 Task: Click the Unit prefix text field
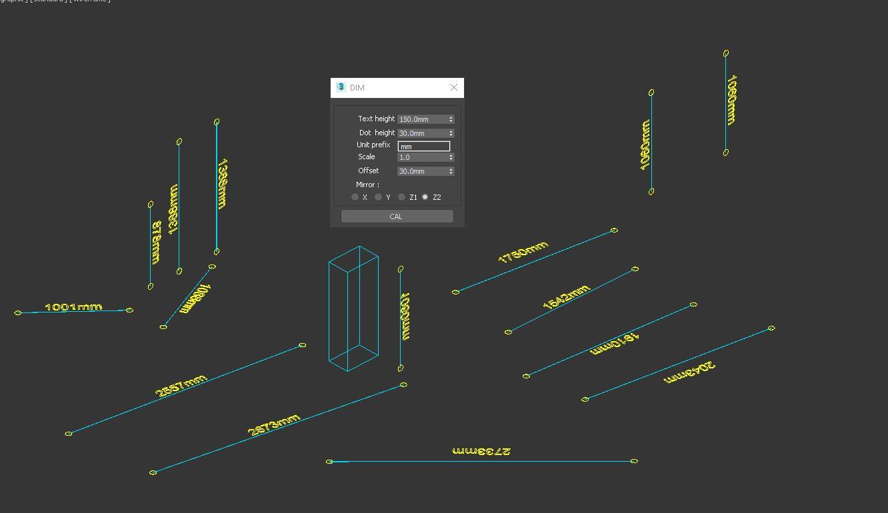pyautogui.click(x=425, y=145)
